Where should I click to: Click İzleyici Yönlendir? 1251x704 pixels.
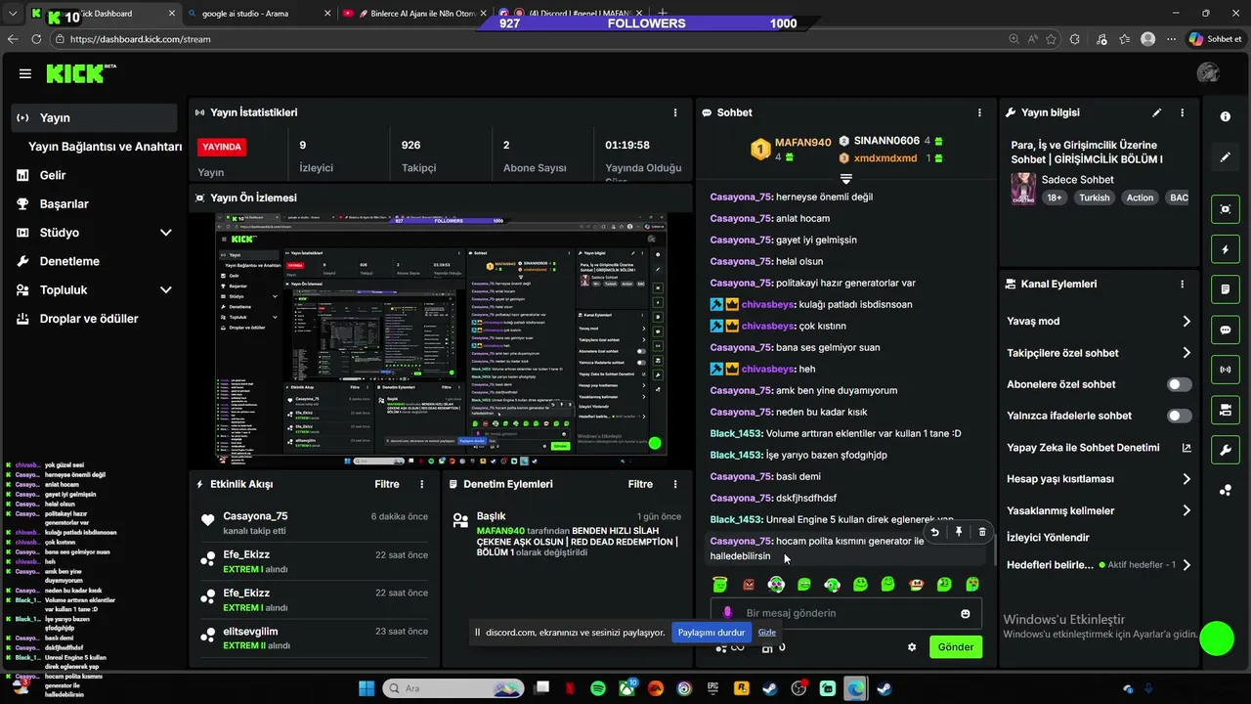coord(1048,538)
